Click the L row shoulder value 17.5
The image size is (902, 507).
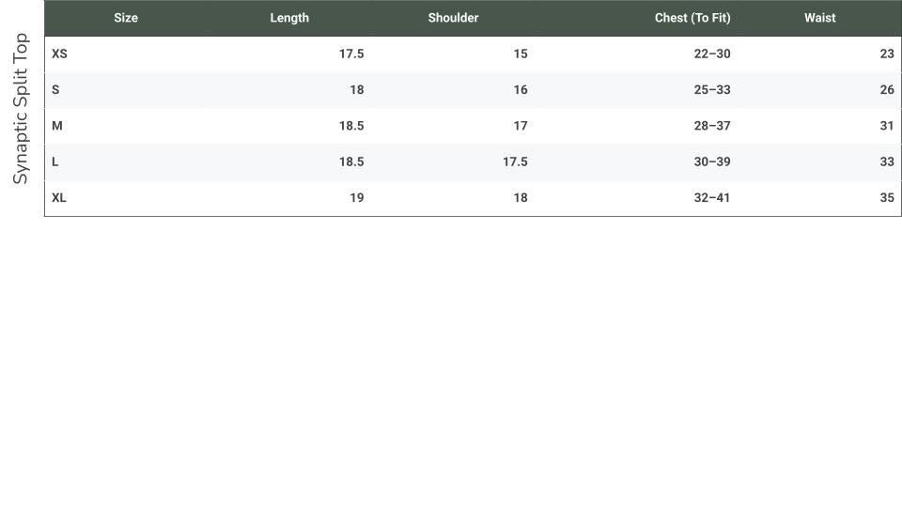tap(515, 161)
